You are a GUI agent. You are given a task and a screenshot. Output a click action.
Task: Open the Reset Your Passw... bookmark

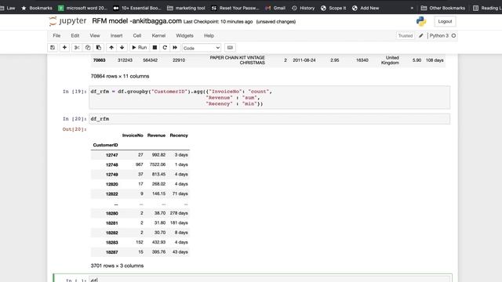pos(235,8)
